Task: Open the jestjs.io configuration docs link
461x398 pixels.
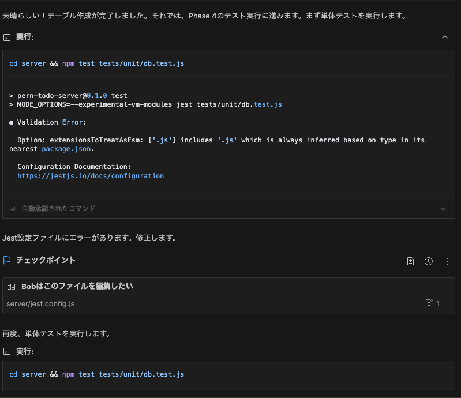Action: (x=91, y=176)
